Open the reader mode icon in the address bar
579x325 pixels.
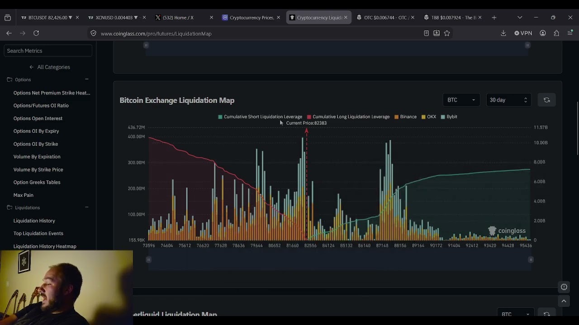(x=426, y=33)
